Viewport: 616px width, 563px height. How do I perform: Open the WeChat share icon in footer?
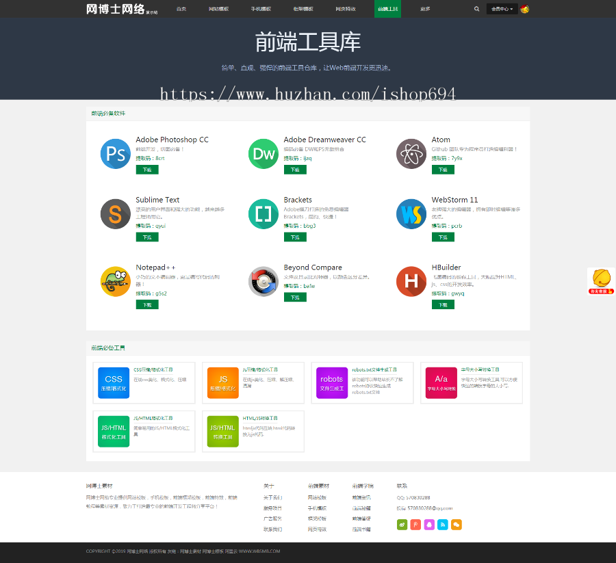(x=457, y=525)
